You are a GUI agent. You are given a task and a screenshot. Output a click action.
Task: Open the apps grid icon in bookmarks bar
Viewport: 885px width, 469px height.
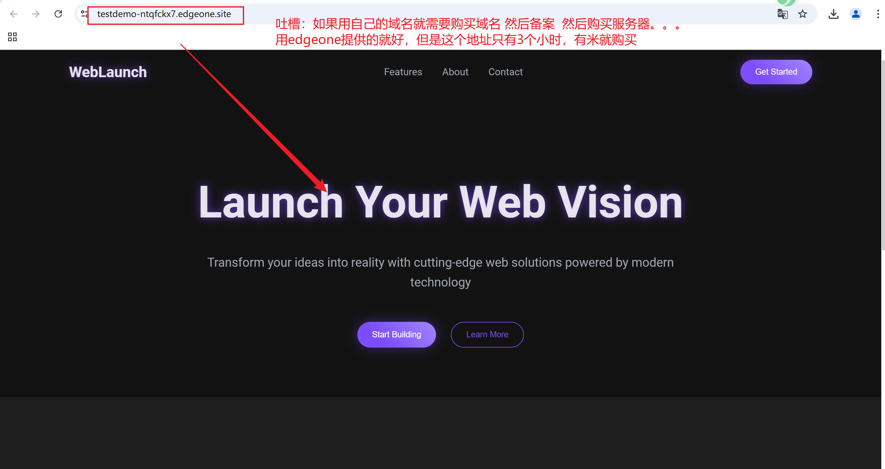point(12,37)
